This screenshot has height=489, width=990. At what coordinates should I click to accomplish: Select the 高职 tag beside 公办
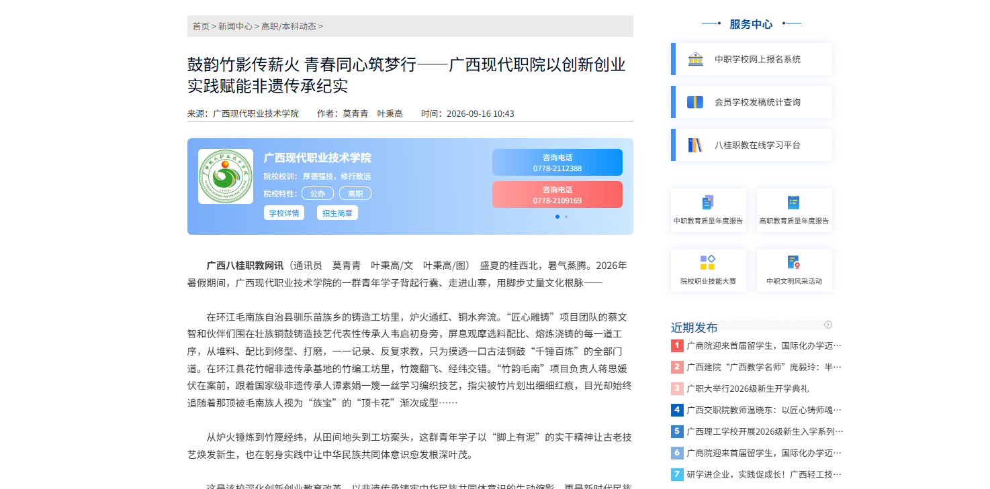click(x=355, y=193)
